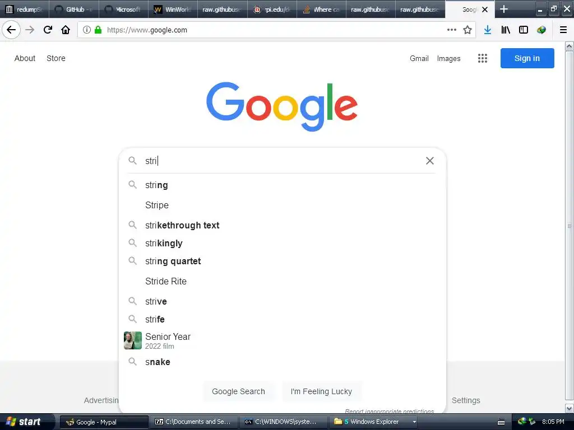Viewport: 574px width, 430px height.
Task: Click the blue Sign in button
Action: [x=527, y=58]
